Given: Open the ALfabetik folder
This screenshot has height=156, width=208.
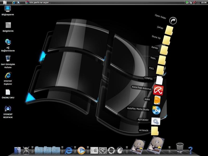Looking at the screenshot, I should (x=155, y=131).
